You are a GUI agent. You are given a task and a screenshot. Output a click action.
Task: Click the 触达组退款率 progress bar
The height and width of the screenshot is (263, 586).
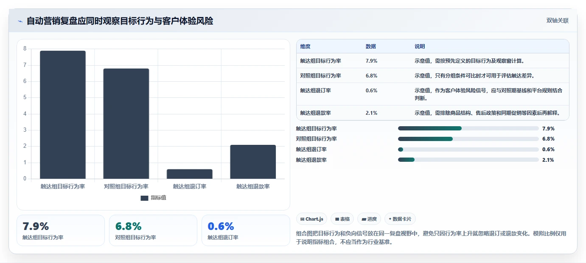pos(468,160)
